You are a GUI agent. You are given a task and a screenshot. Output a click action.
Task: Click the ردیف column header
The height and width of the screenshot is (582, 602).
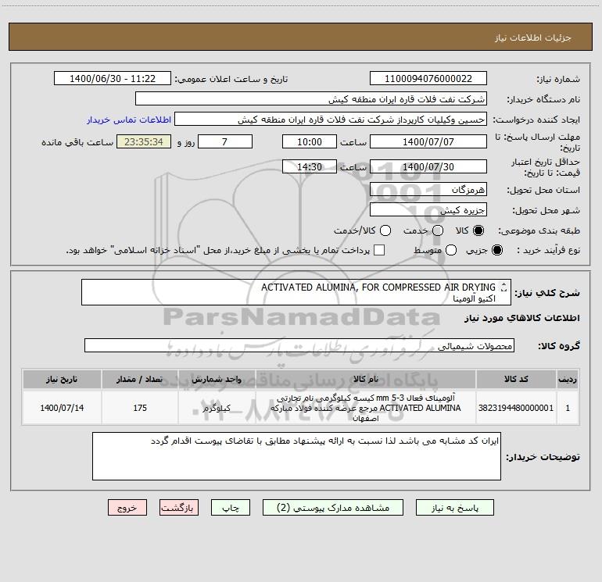568,379
